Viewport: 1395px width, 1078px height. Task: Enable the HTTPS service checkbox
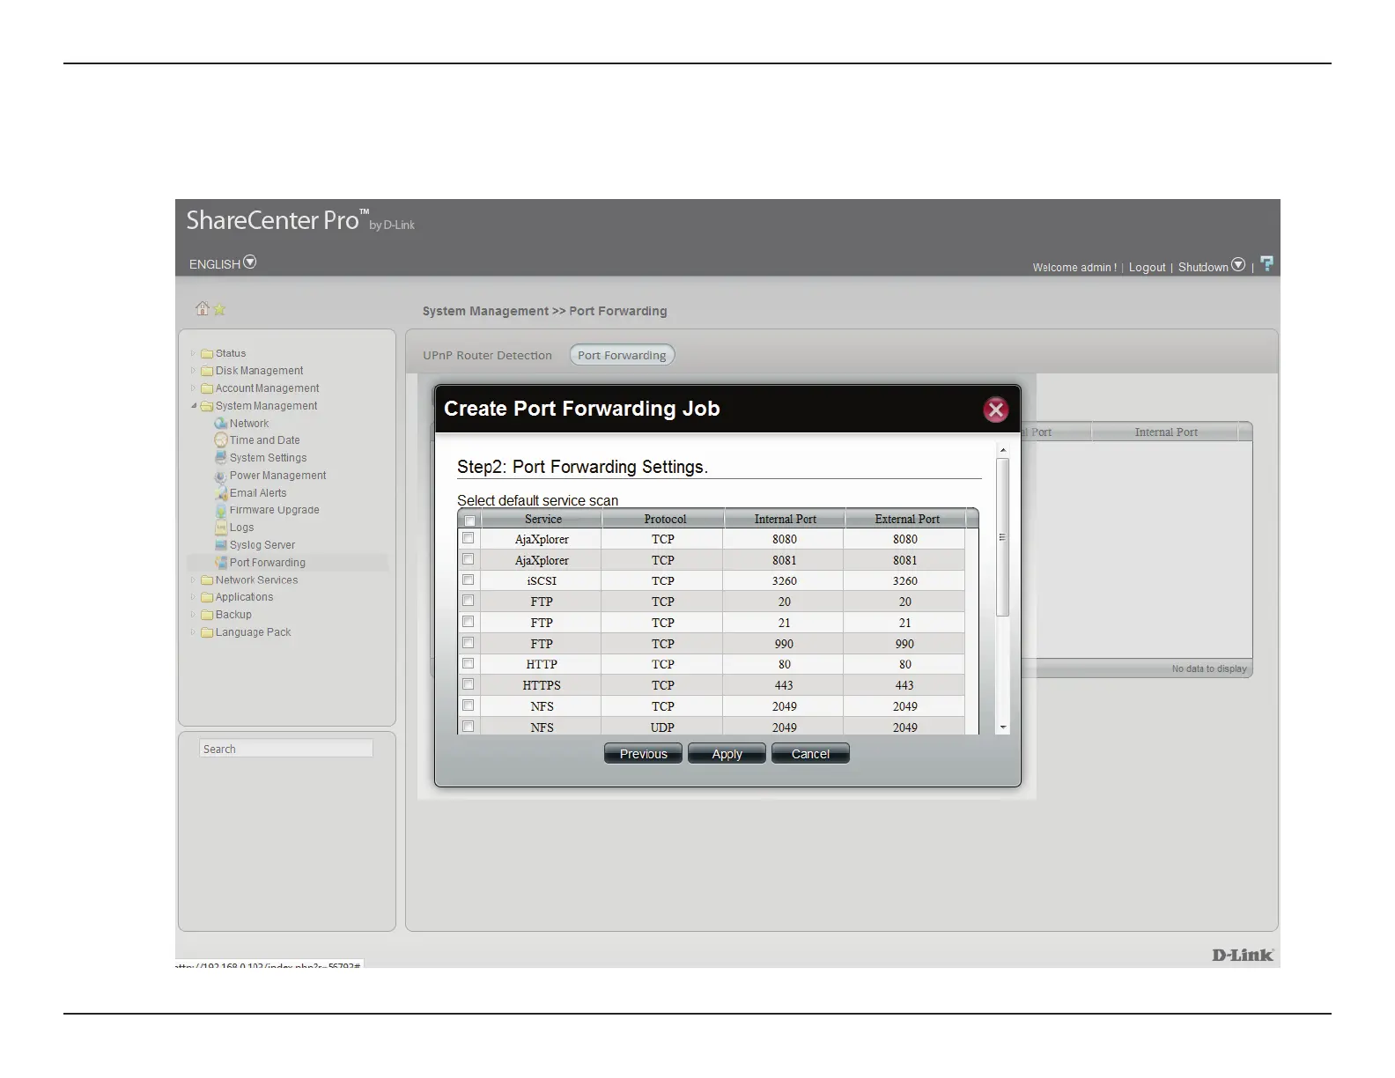click(x=469, y=684)
